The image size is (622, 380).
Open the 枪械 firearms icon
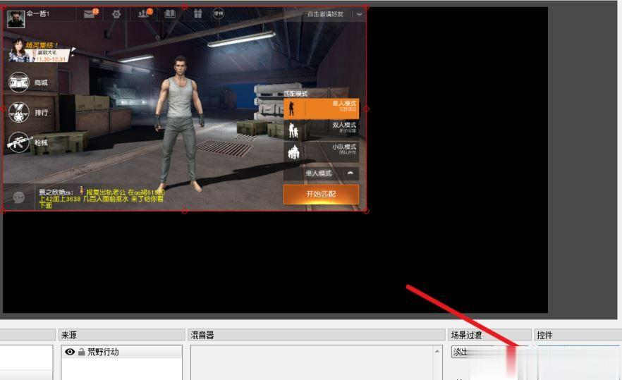click(x=19, y=142)
